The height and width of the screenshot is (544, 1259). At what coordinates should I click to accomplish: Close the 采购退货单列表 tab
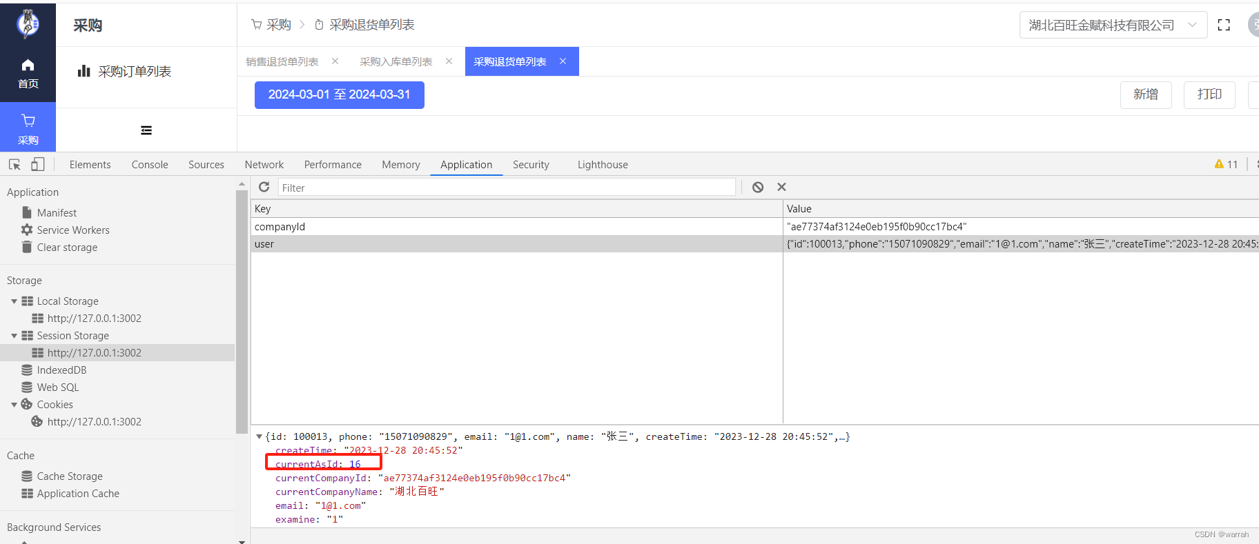563,61
